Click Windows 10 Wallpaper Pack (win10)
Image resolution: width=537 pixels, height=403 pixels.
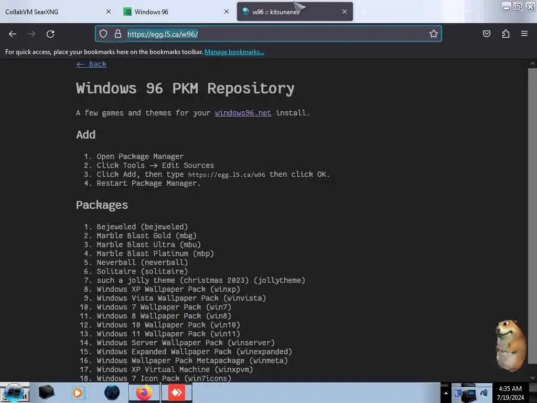coord(168,325)
